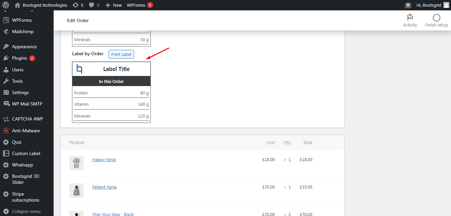Click the Plugins update badge 2
Screen dimensions: 451x216
pos(32,58)
